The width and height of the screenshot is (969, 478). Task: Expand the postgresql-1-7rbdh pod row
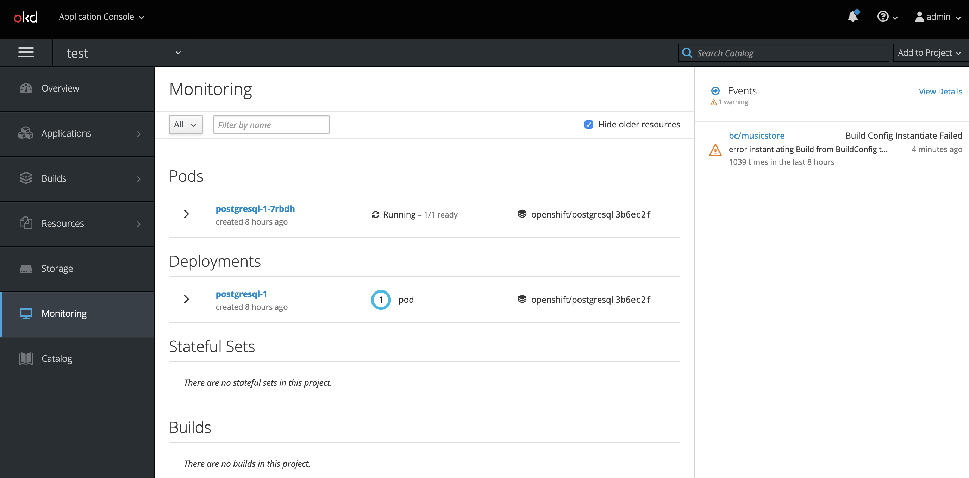click(x=187, y=214)
